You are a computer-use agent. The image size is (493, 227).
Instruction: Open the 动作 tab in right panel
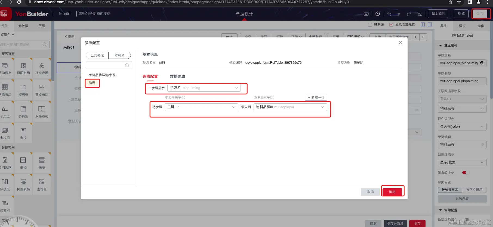point(480,26)
